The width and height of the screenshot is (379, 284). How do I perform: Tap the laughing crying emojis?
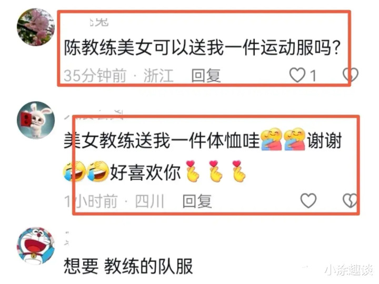(86, 171)
